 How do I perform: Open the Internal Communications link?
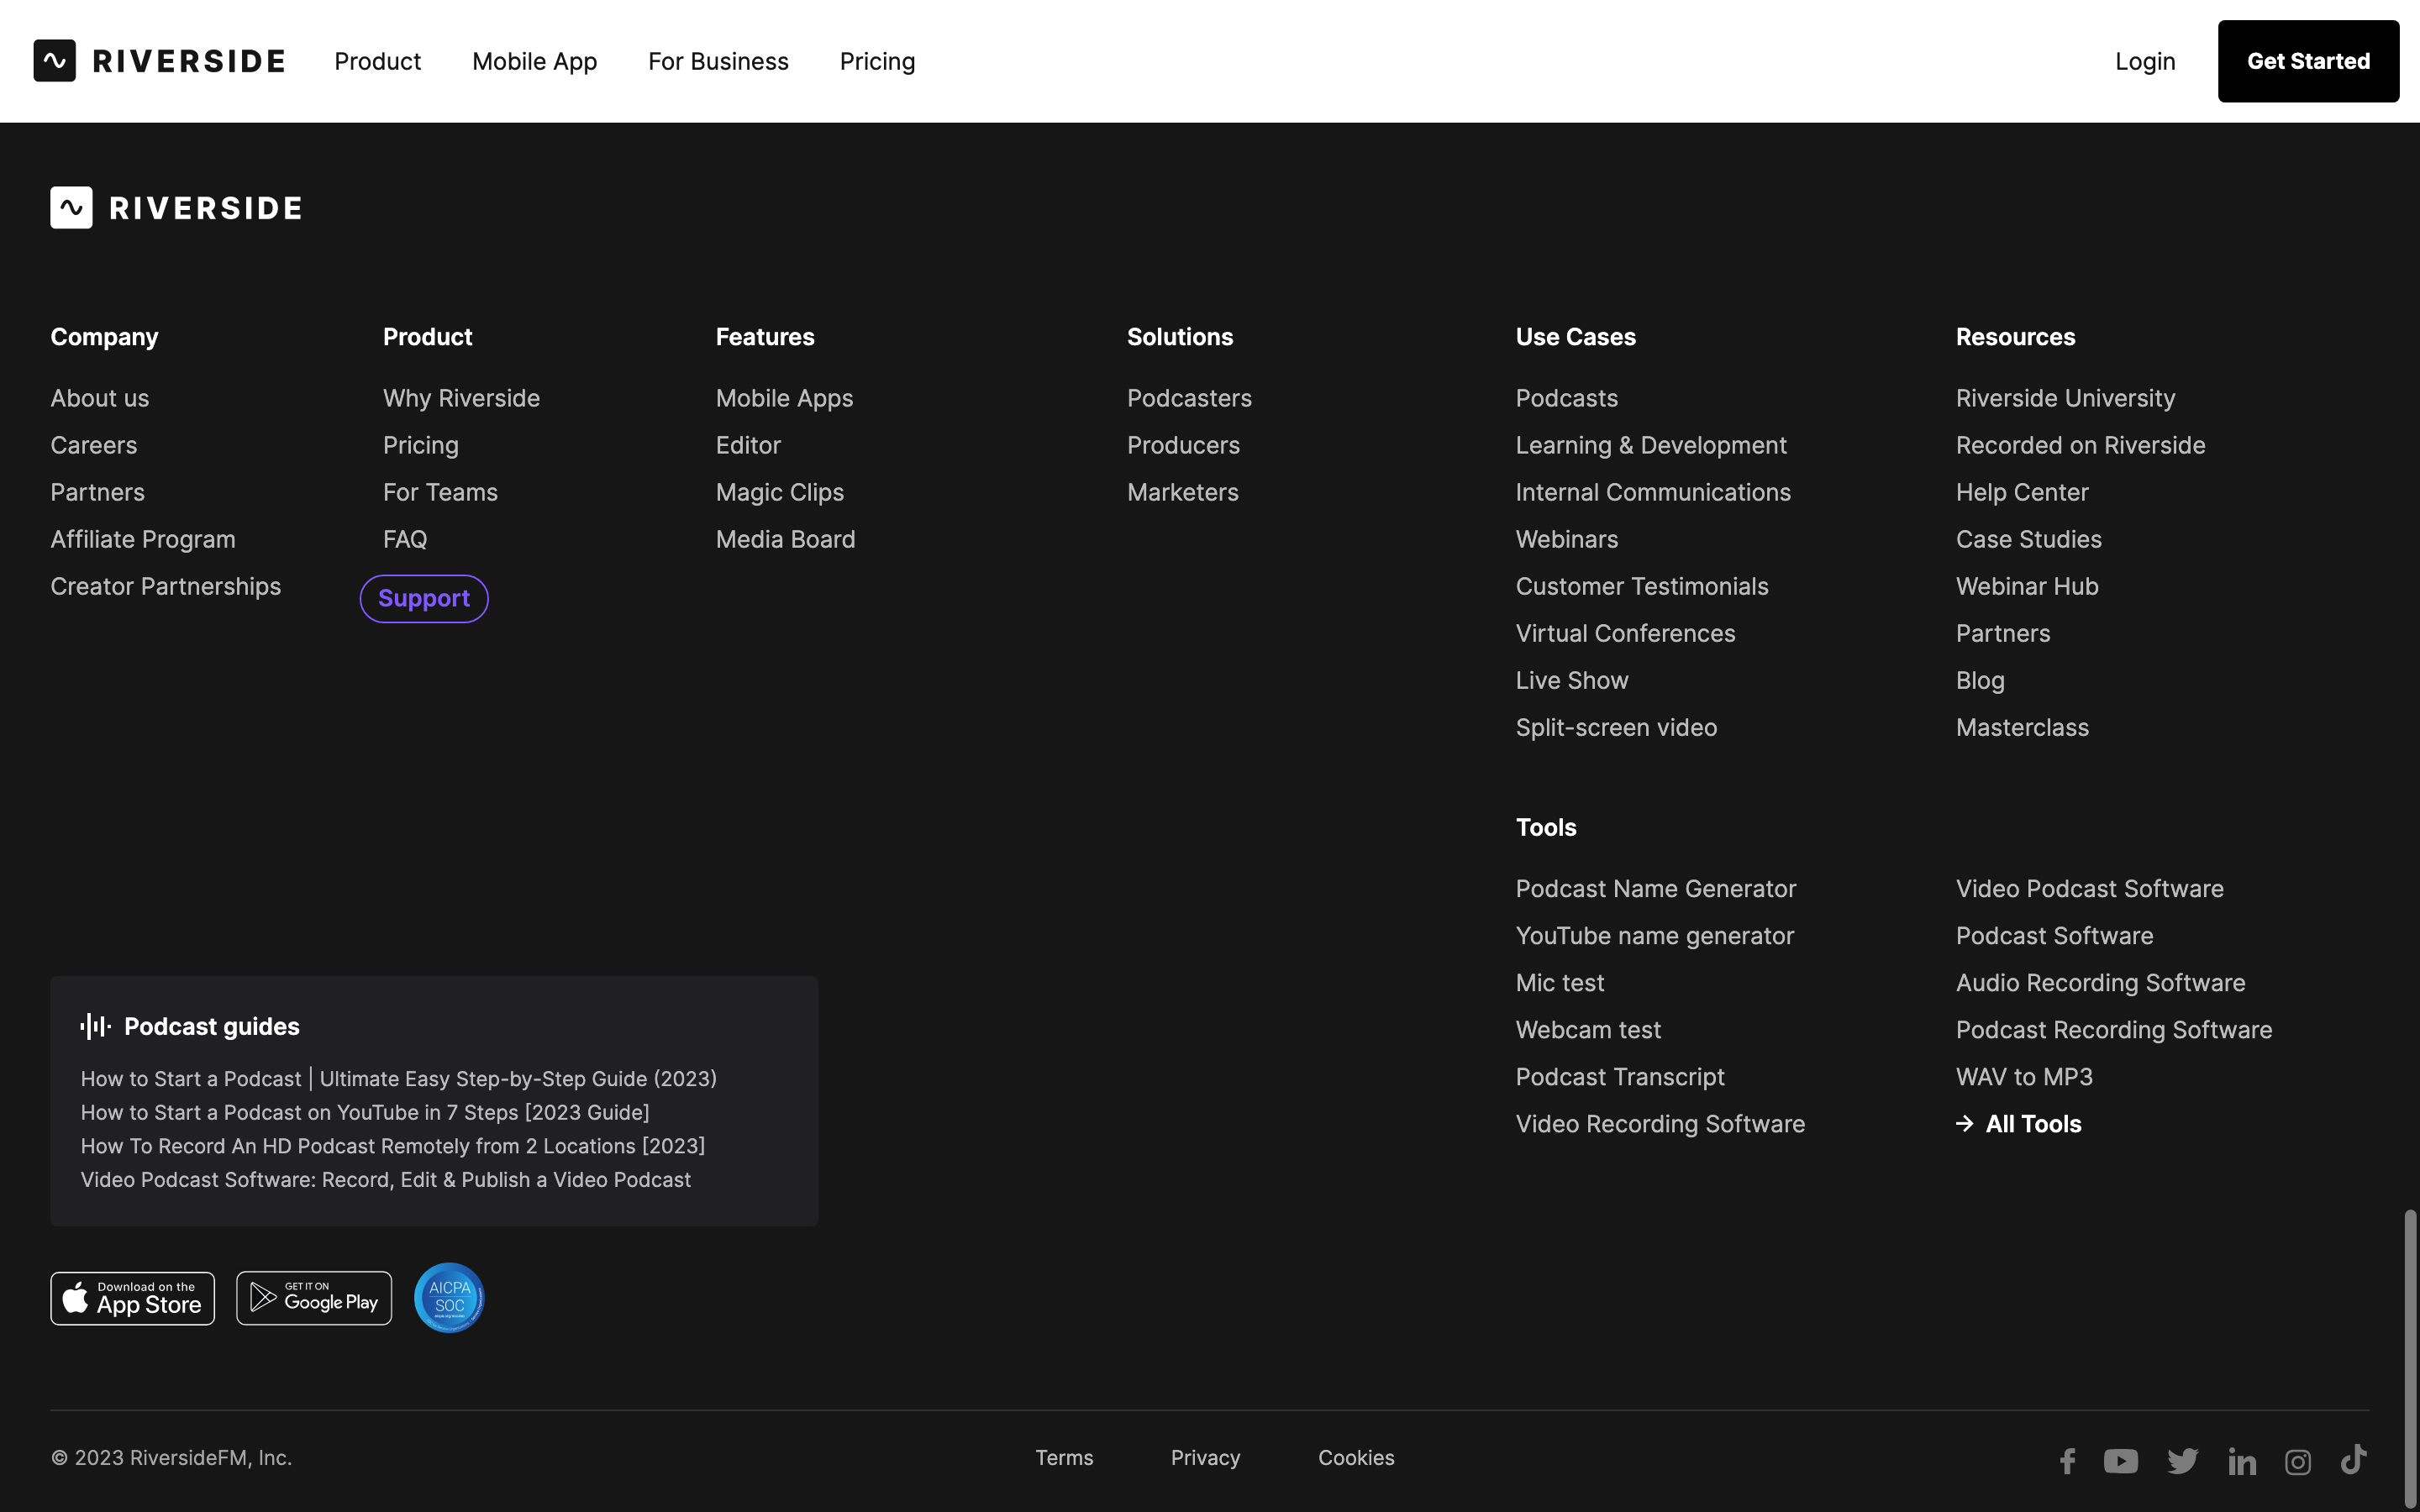pos(1653,492)
